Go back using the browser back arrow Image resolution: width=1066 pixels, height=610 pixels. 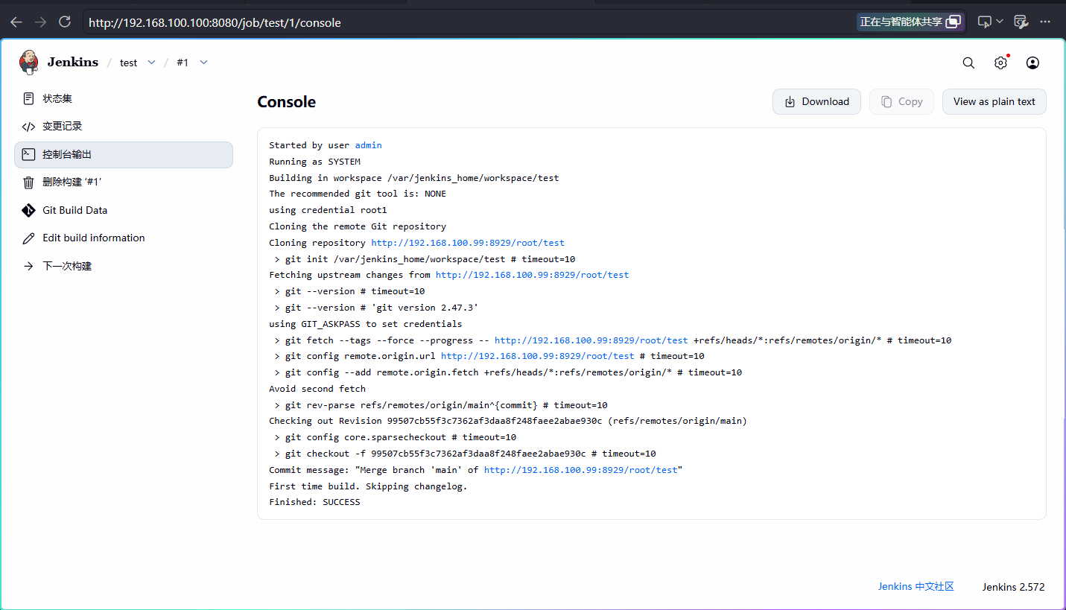[x=16, y=22]
